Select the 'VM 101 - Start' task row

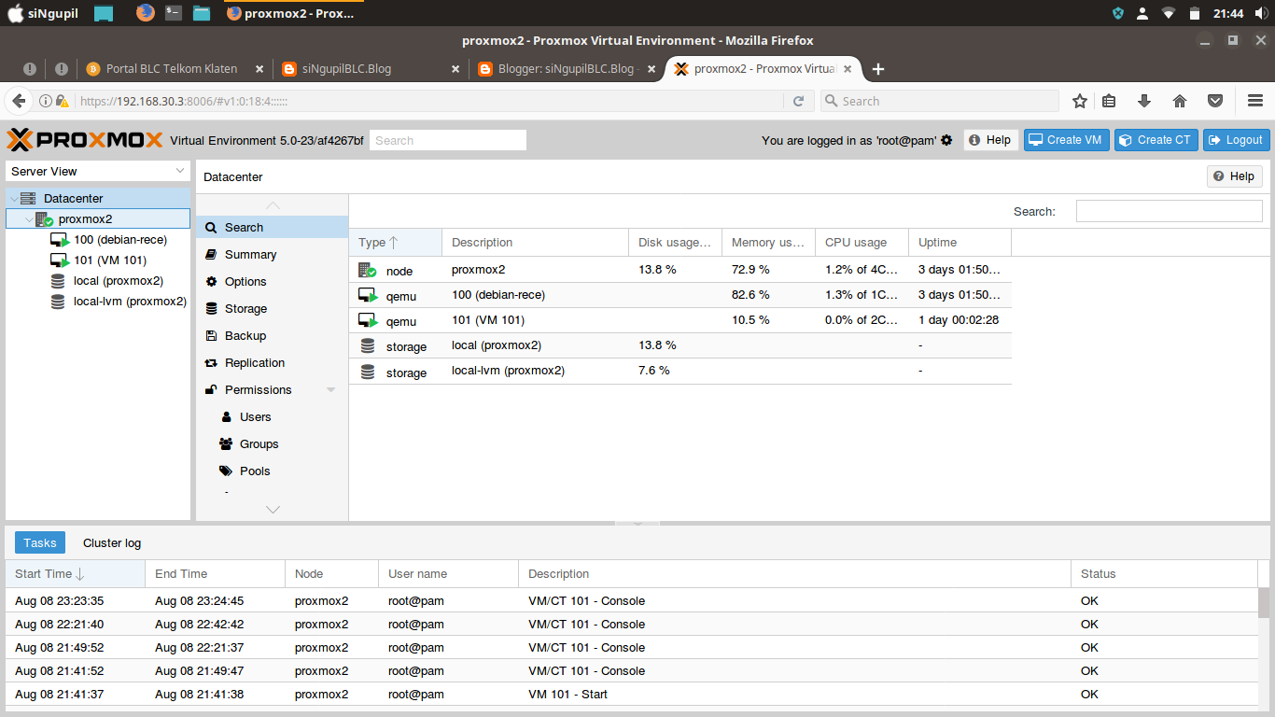pyautogui.click(x=632, y=694)
